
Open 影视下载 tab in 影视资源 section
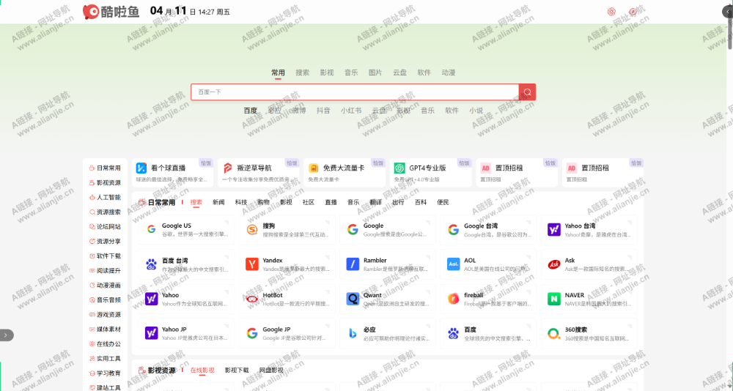[237, 370]
